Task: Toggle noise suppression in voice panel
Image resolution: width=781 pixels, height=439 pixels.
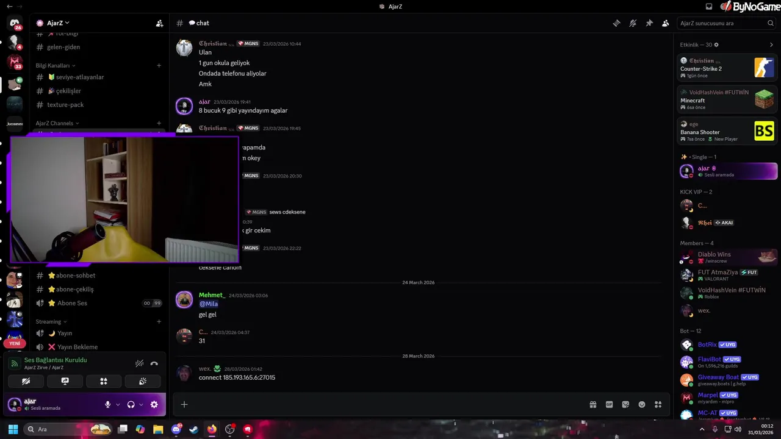Action: coord(140,363)
